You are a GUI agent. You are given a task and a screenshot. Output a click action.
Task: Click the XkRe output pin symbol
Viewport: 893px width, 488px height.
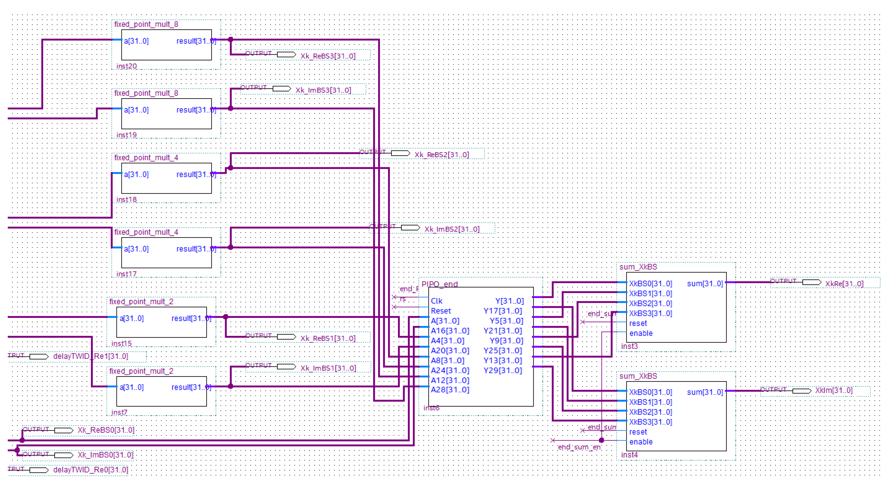tap(812, 282)
